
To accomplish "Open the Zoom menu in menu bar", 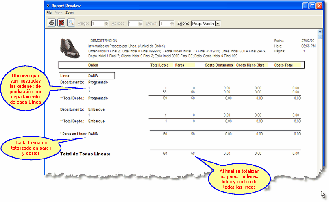I will [x=70, y=13].
